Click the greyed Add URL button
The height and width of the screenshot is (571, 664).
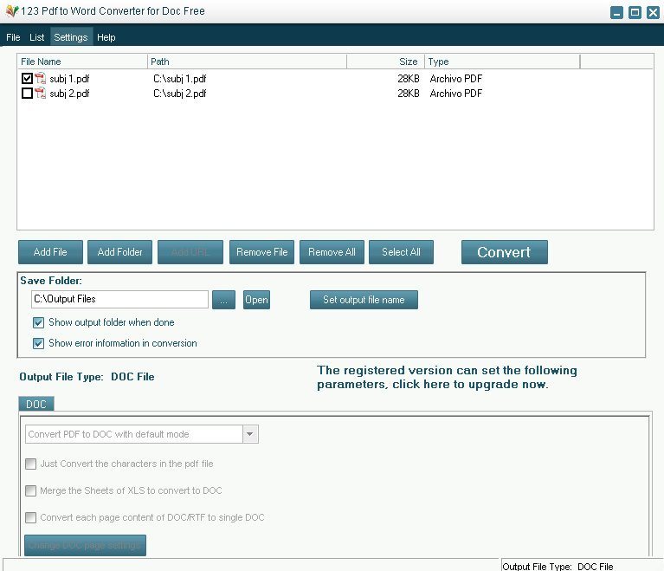coord(190,252)
